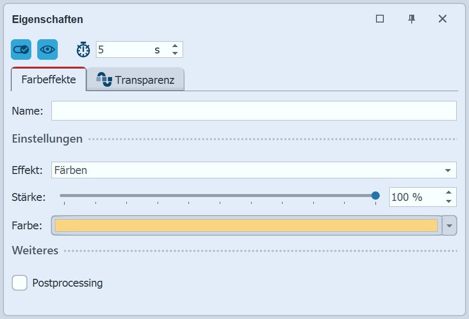Click the Stärke slider handle

(375, 196)
